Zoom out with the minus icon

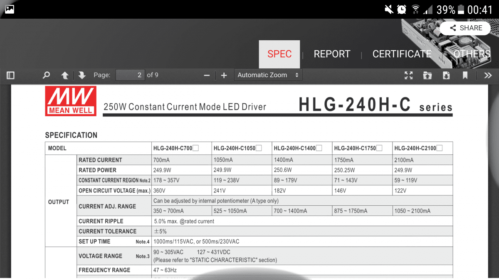pyautogui.click(x=207, y=75)
